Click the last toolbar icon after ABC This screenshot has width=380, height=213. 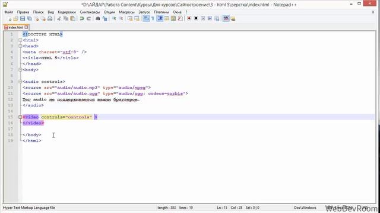pyautogui.click(x=233, y=18)
